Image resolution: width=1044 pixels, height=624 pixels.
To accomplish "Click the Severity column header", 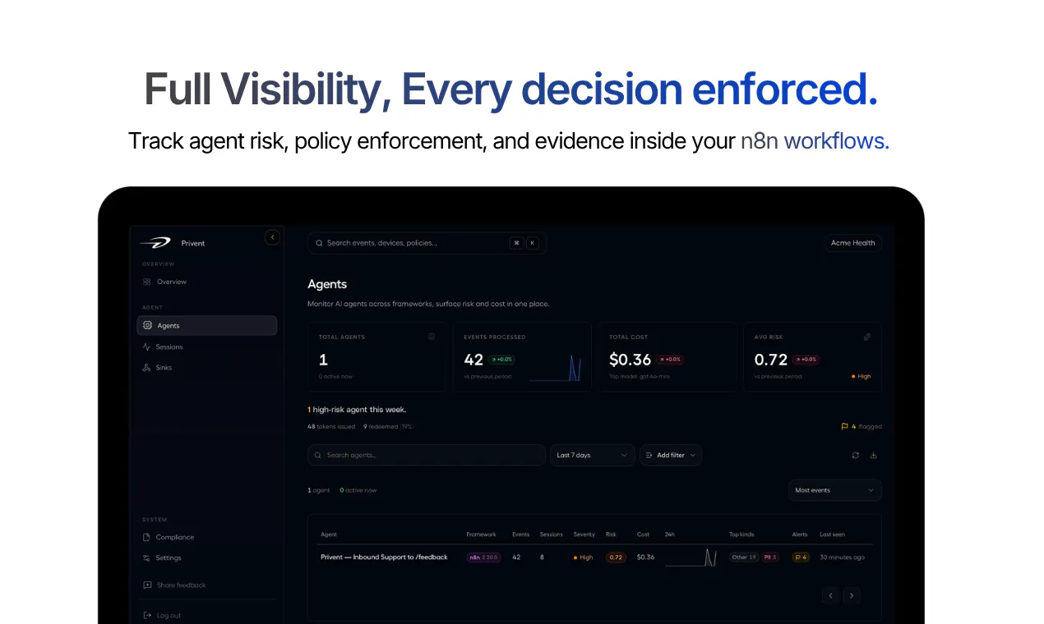I will pyautogui.click(x=584, y=535).
